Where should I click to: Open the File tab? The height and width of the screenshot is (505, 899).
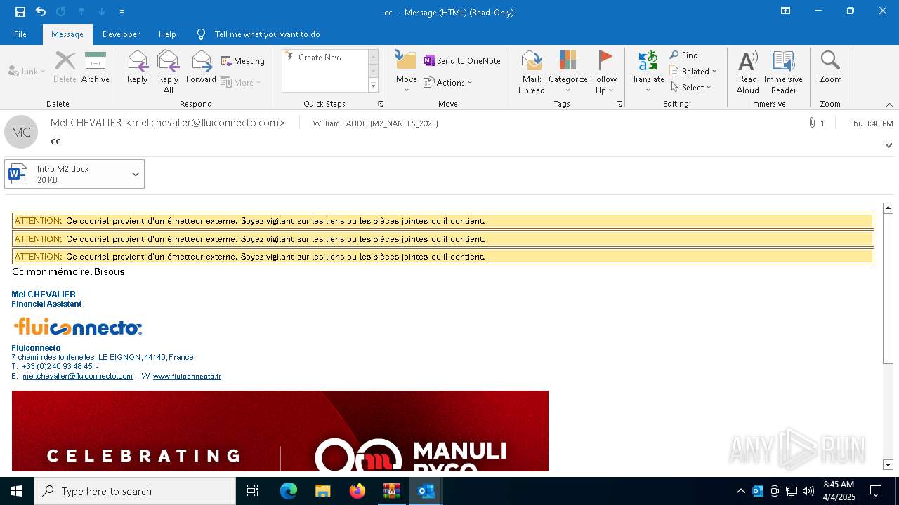click(x=20, y=34)
